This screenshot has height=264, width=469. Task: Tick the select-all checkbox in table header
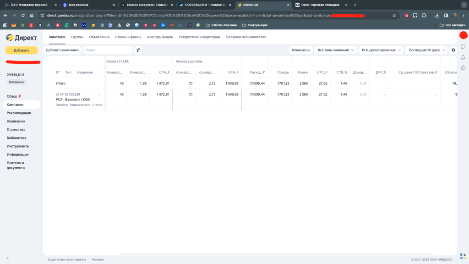tap(48, 72)
